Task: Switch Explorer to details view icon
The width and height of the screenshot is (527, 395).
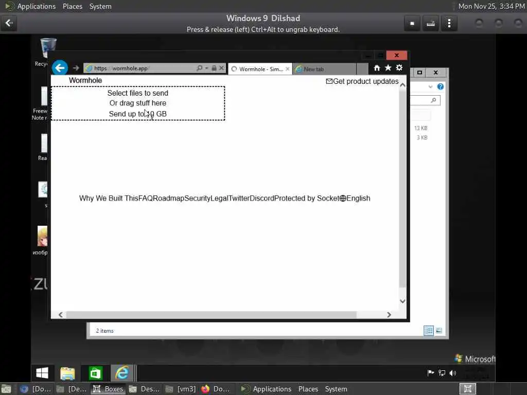Action: (429, 331)
